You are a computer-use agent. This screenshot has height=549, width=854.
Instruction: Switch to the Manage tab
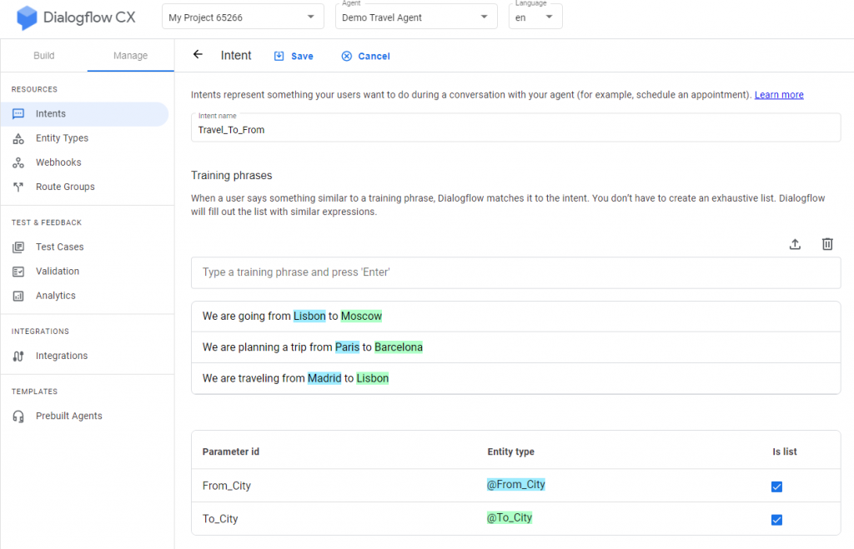[131, 56]
